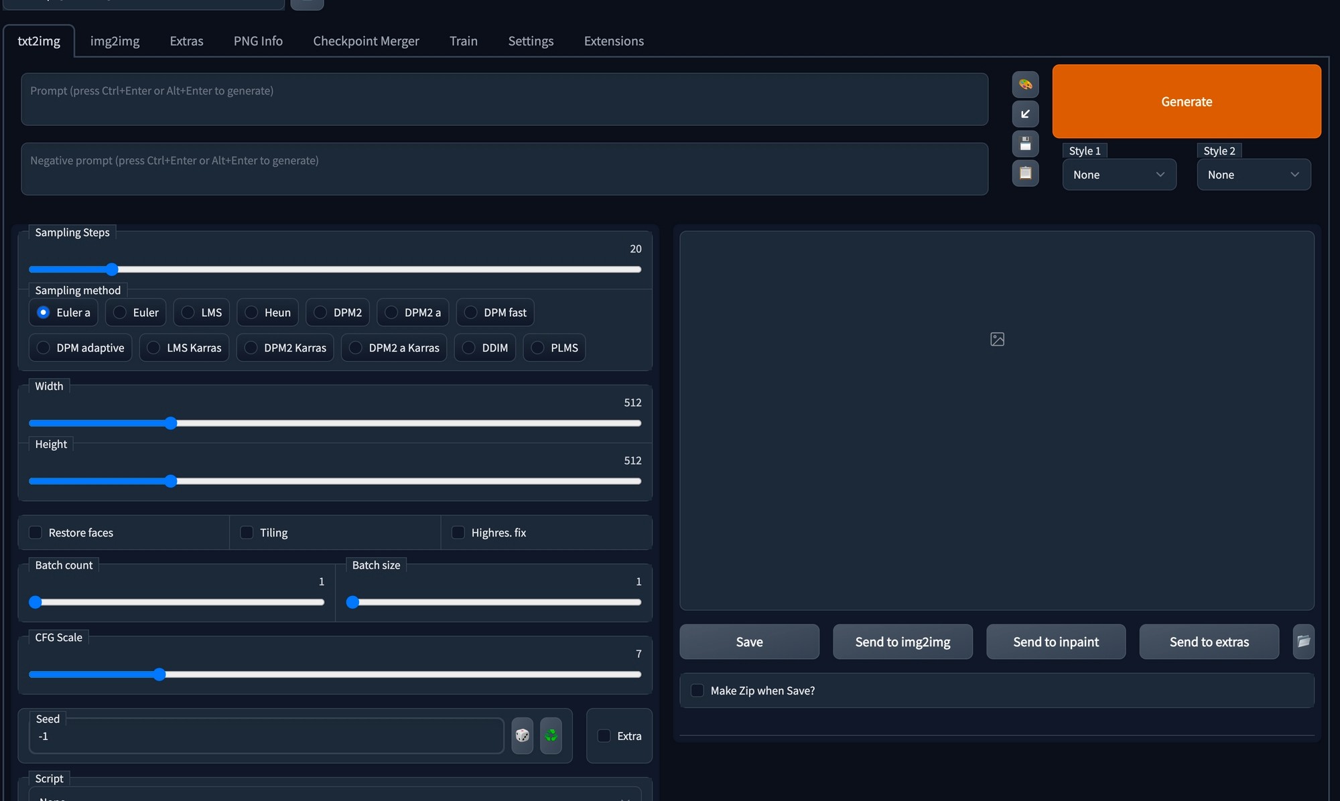Click the green recycle reuse seed icon

pos(551,735)
